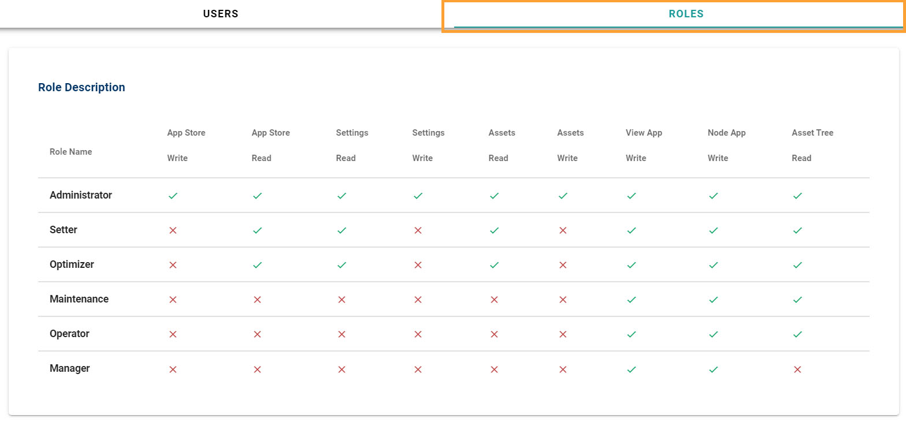The height and width of the screenshot is (422, 906).
Task: Click Maintenance's Assets Read cross icon
Action: click(494, 300)
